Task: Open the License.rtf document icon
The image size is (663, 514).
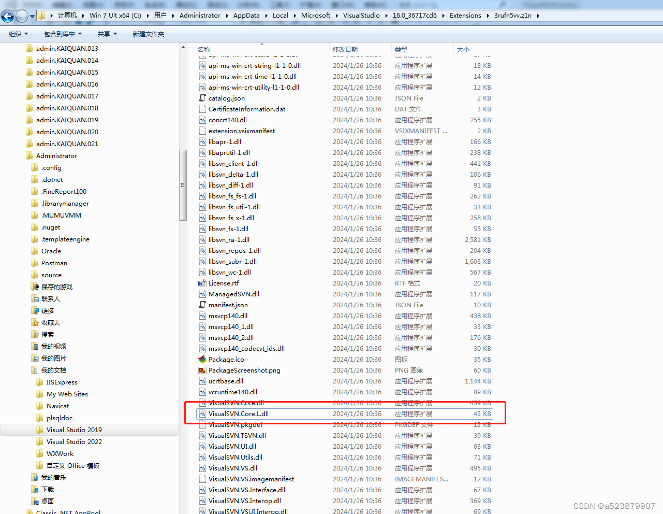Action: (x=203, y=283)
